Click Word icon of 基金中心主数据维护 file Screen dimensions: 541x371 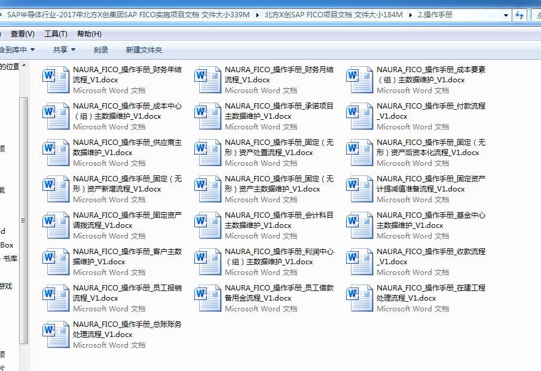coord(359,225)
